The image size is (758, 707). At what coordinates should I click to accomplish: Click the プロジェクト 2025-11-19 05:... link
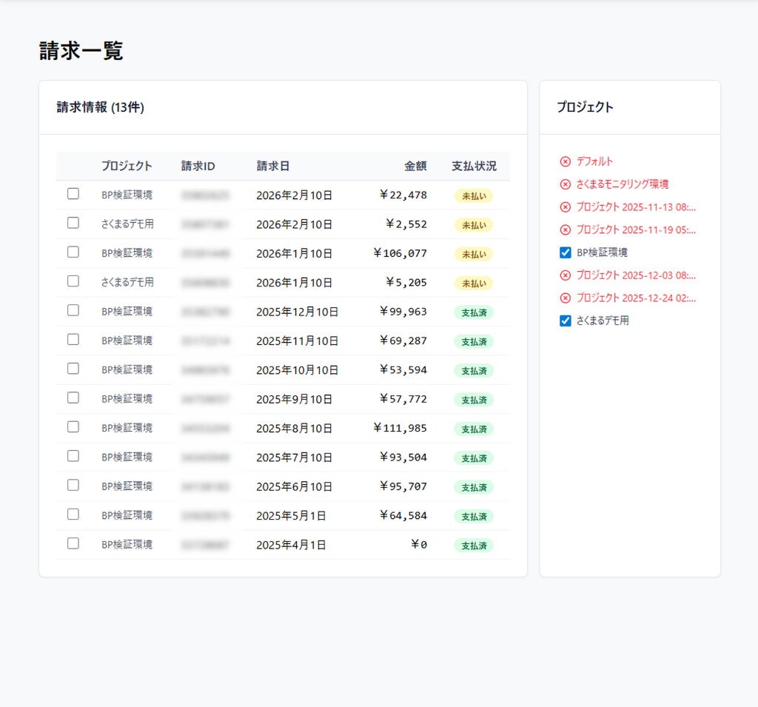[x=636, y=229]
